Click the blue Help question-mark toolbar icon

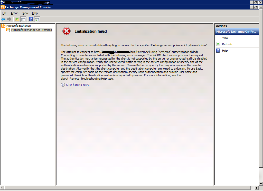[x=31, y=19]
